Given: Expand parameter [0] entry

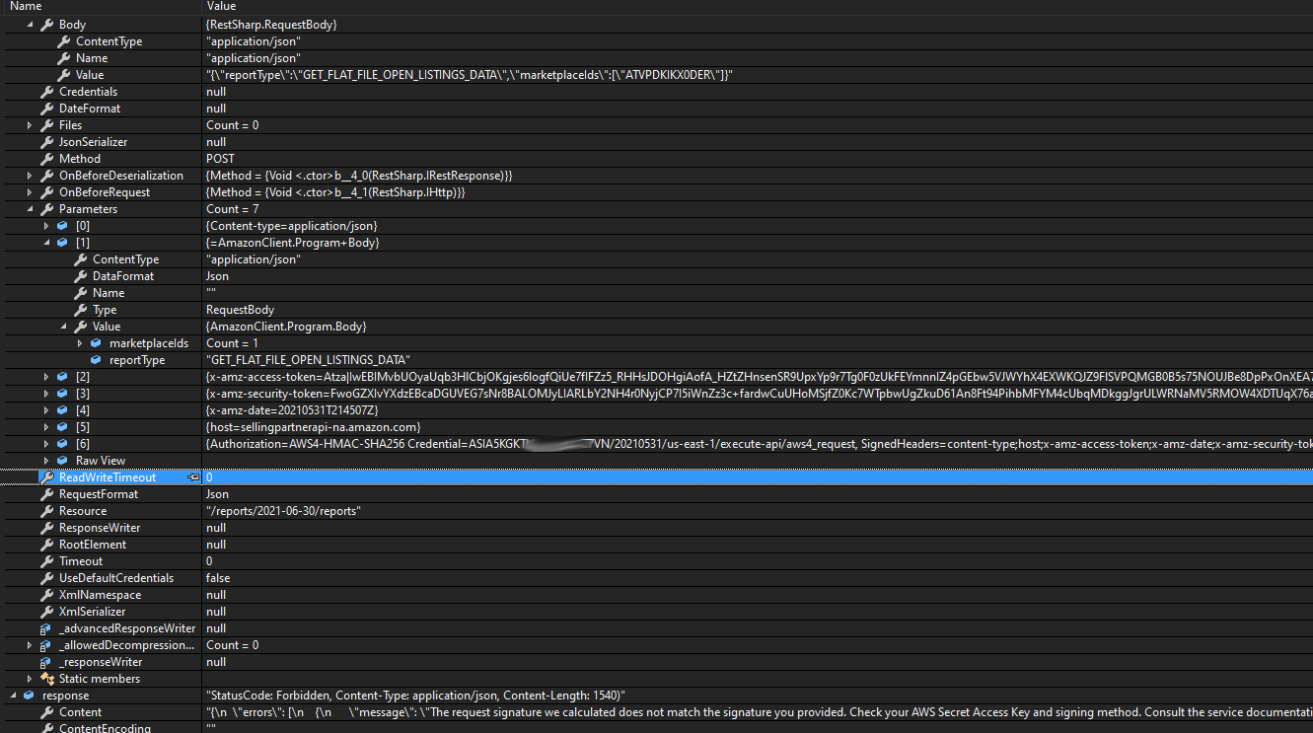Looking at the screenshot, I should (x=46, y=226).
